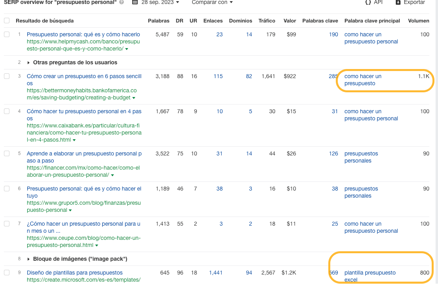Viewport: 438px width, 284px height.
Task: Click the Tráfico column header
Action: [267, 21]
